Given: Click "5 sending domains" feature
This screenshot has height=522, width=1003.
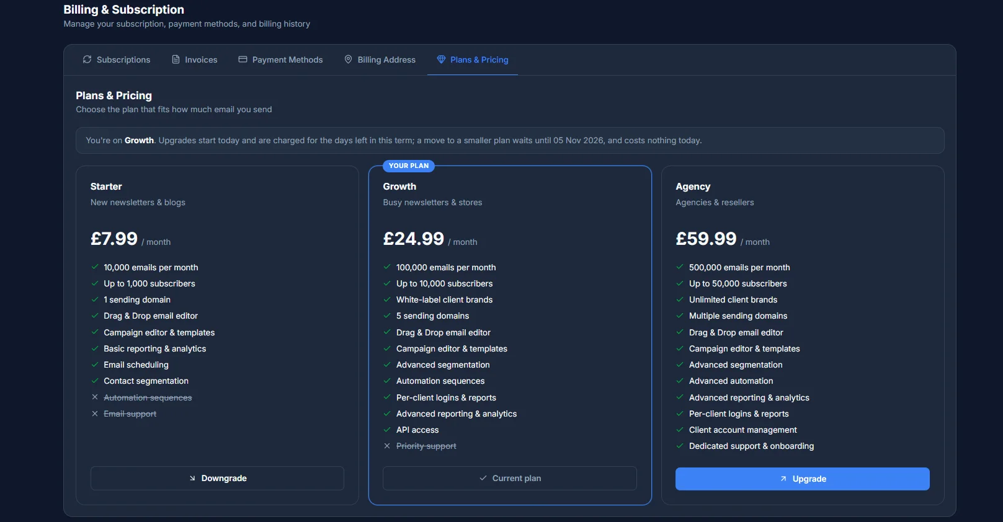Looking at the screenshot, I should coord(432,316).
